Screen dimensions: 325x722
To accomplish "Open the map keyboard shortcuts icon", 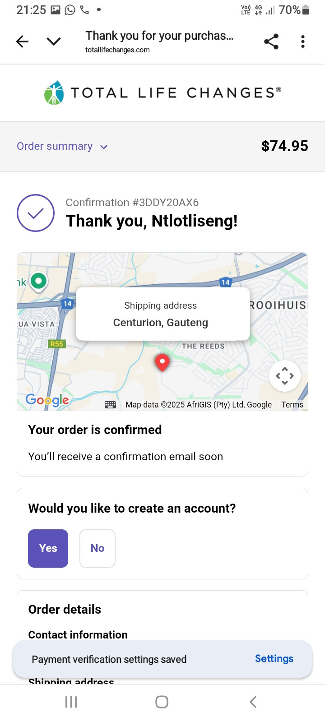I will click(x=110, y=405).
